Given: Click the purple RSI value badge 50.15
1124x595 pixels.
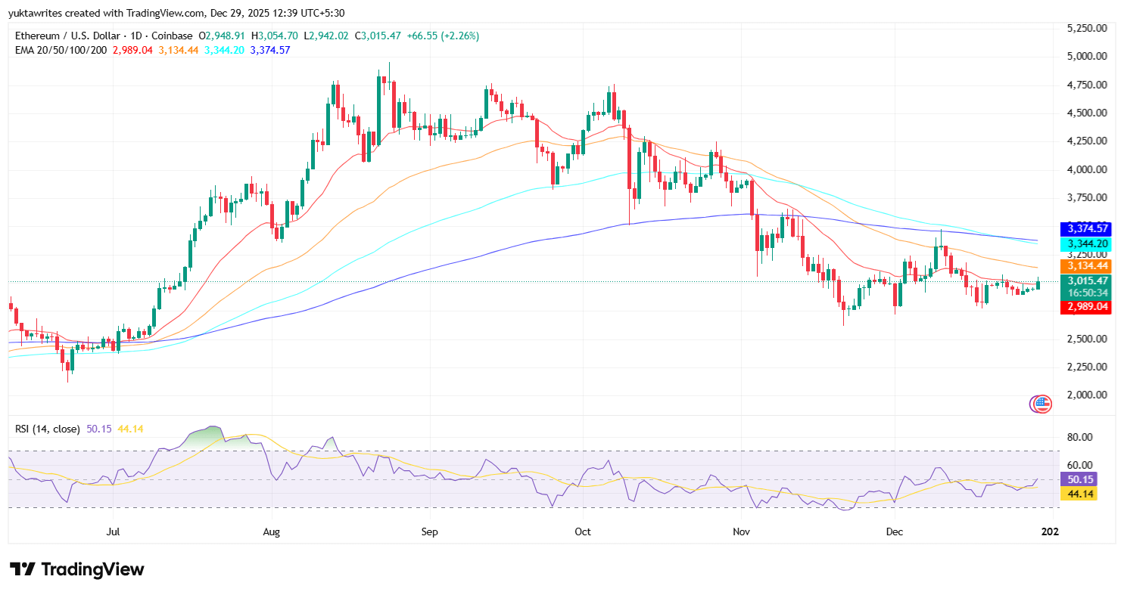Looking at the screenshot, I should click(x=1080, y=479).
